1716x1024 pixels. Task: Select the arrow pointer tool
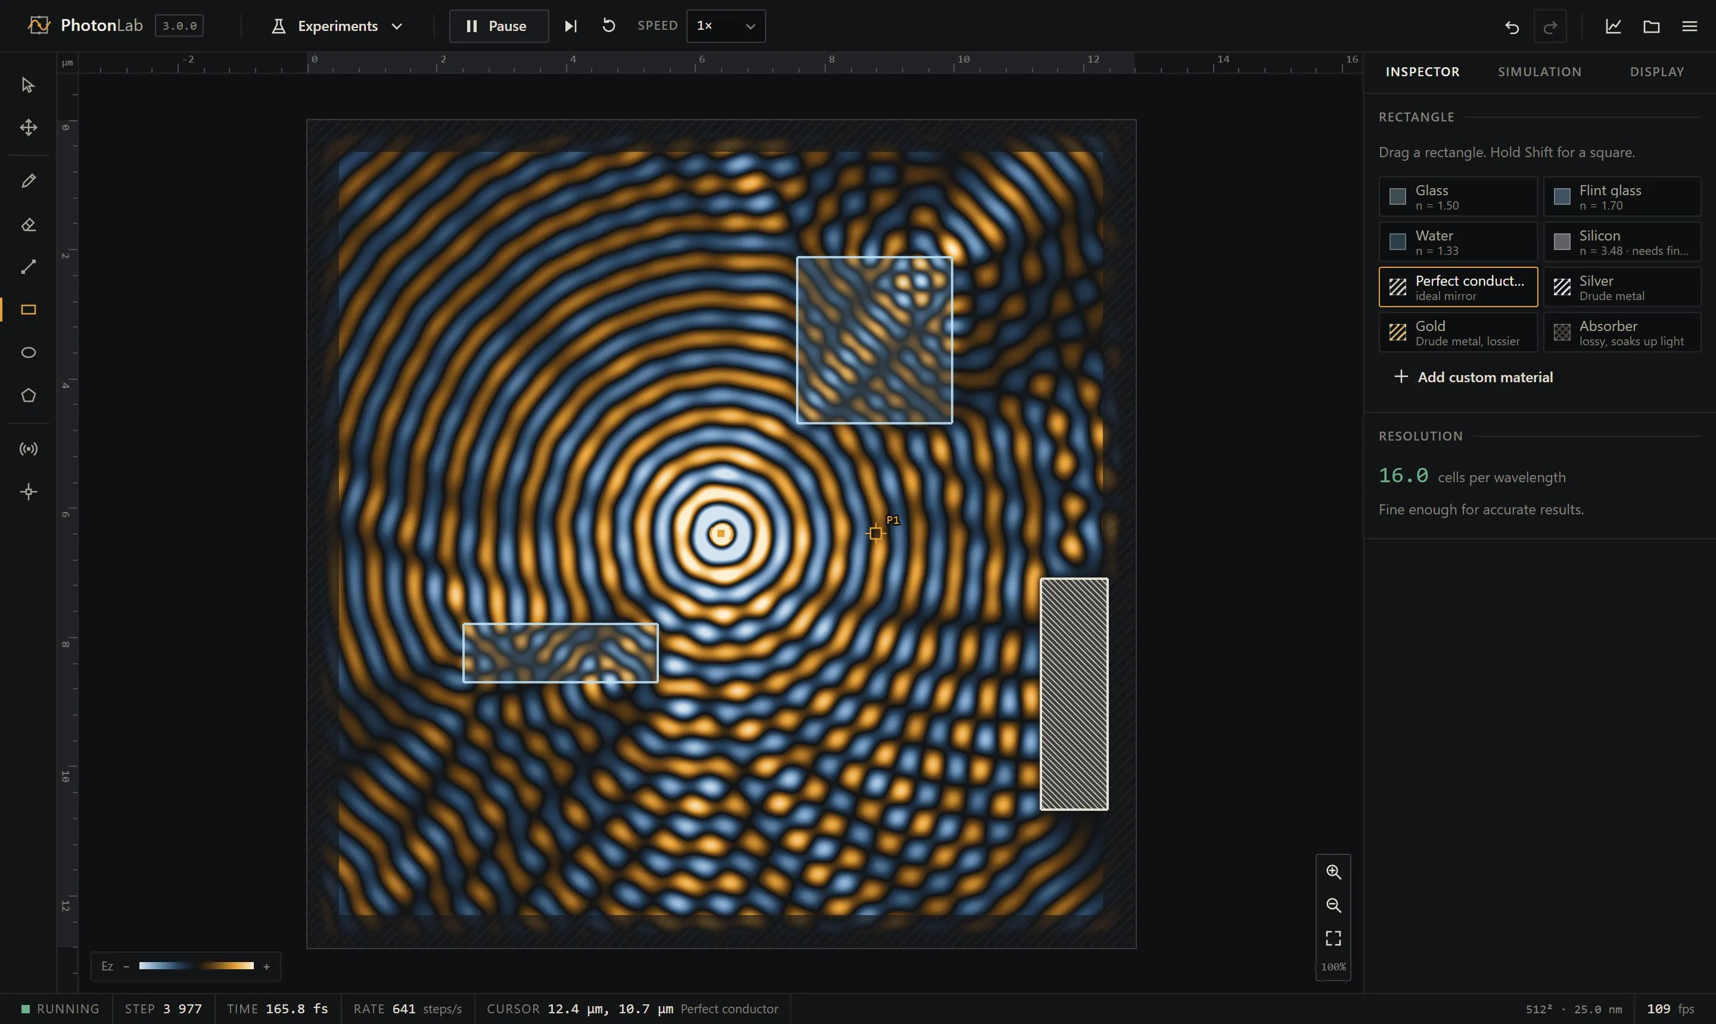coord(29,86)
